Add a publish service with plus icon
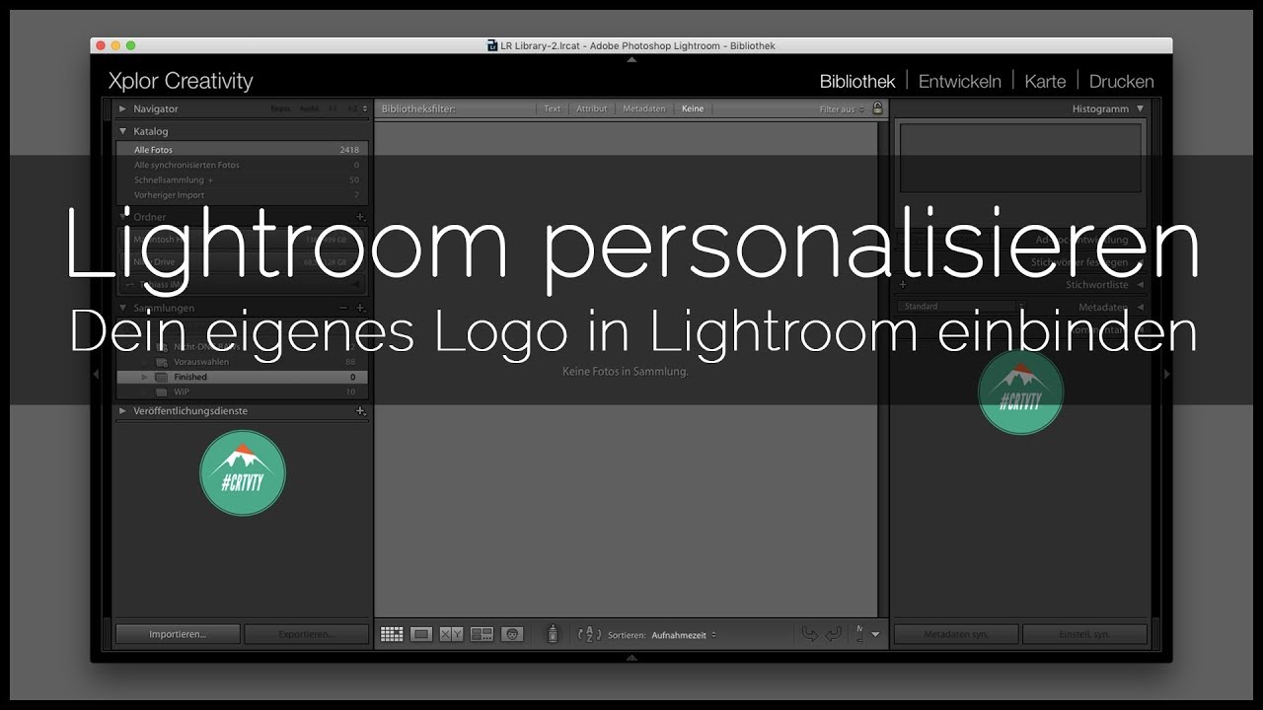 click(x=360, y=411)
